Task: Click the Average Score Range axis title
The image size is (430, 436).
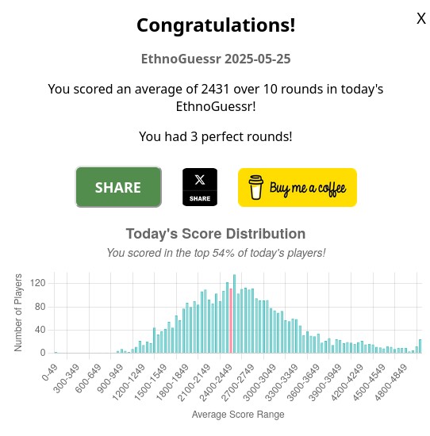Action: point(238,415)
